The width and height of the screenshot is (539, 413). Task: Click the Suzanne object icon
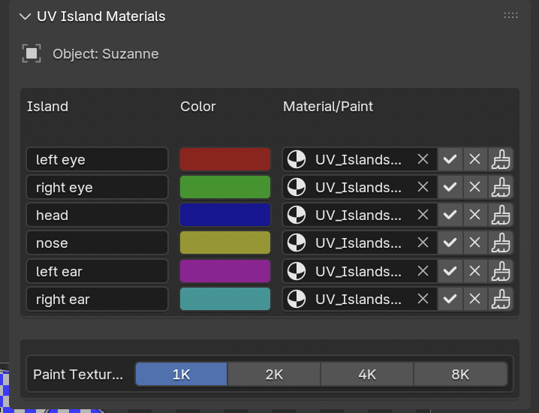click(x=32, y=54)
